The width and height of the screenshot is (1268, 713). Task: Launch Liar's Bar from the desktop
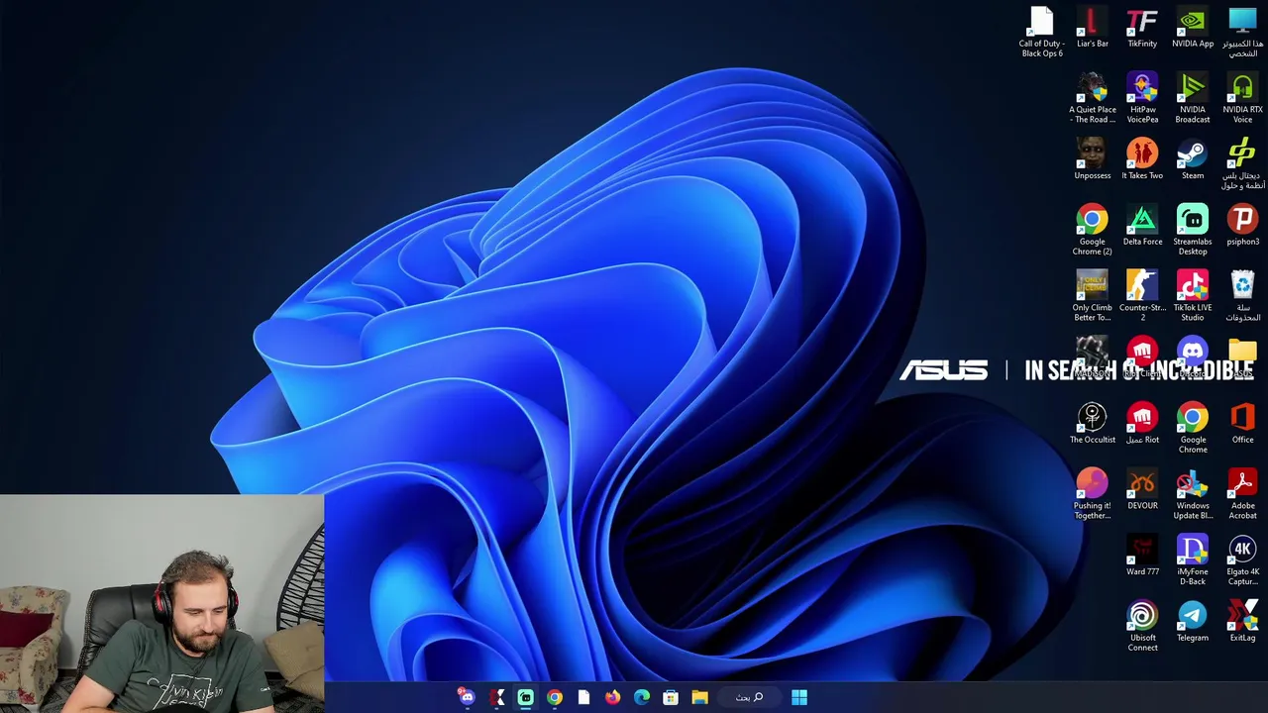(x=1092, y=29)
